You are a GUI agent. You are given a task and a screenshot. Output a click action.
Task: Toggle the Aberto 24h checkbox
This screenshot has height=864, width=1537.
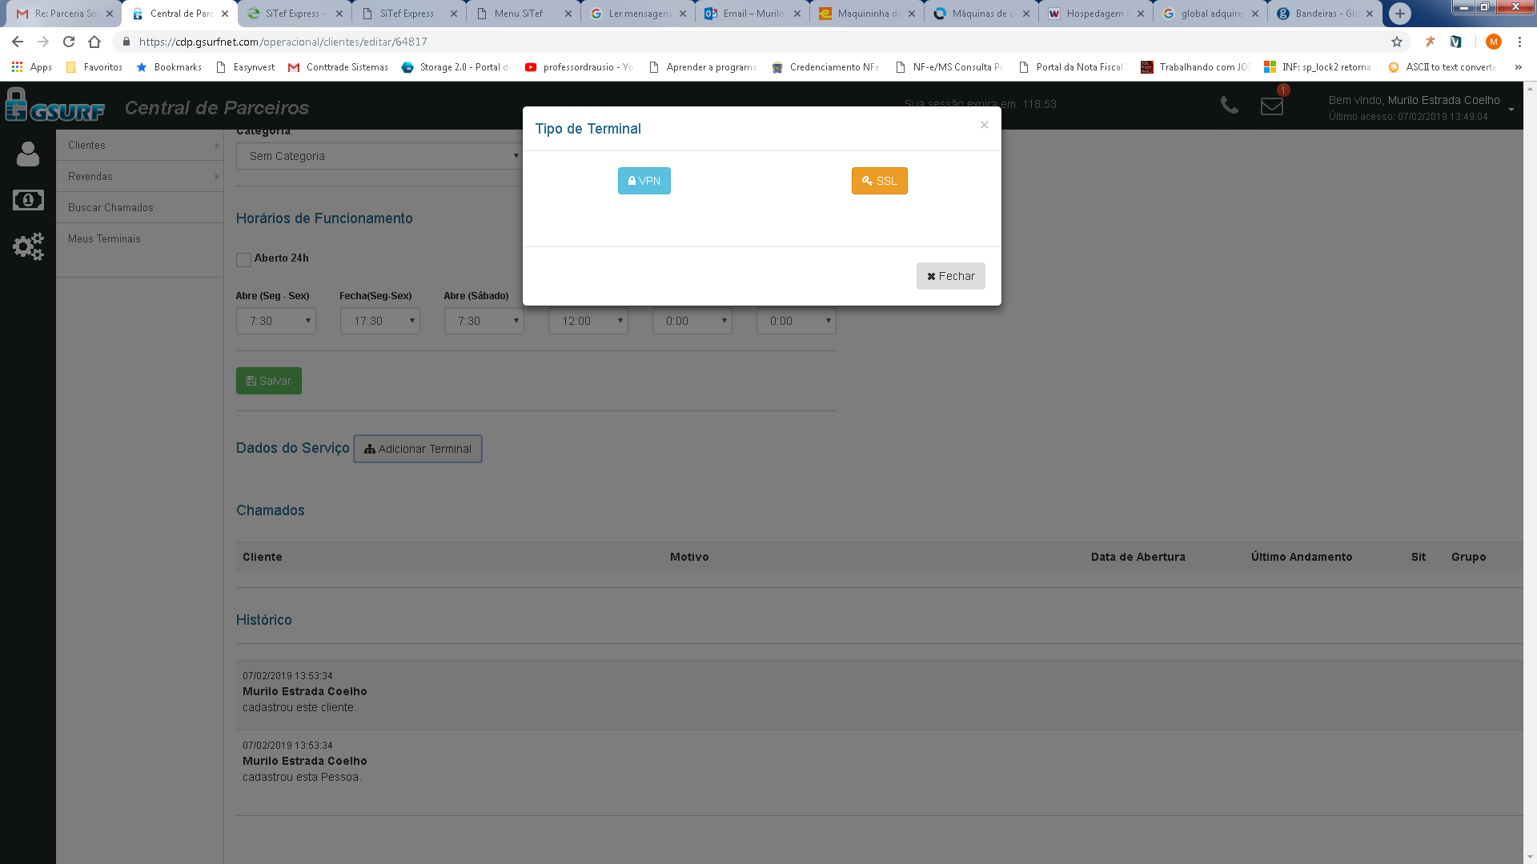tap(243, 259)
